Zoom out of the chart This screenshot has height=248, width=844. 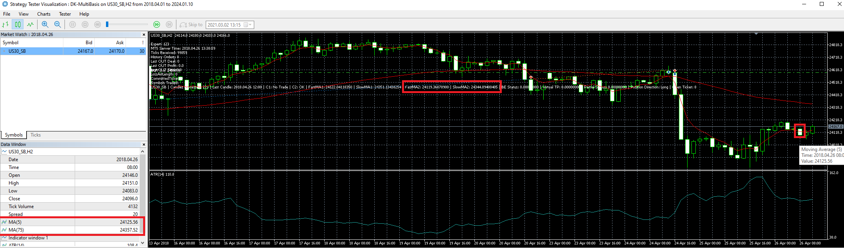57,25
